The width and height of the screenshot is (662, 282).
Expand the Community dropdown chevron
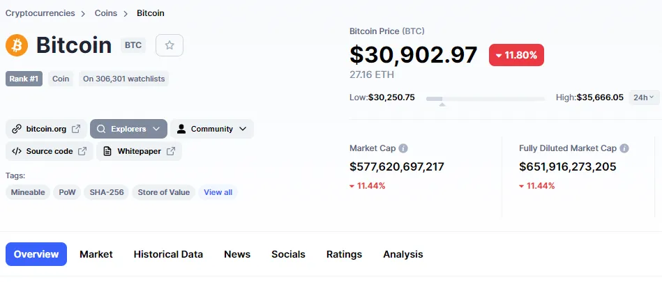[x=243, y=129]
